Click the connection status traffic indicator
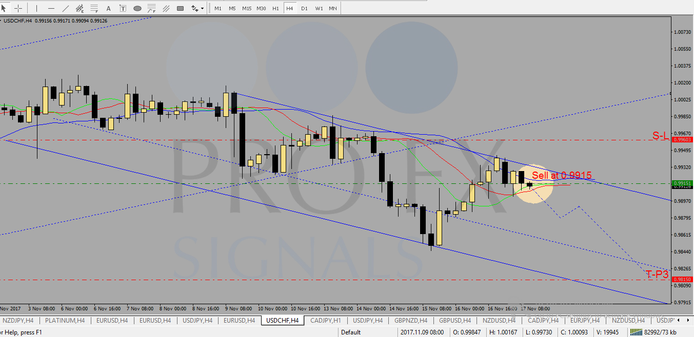Screen dimensions: 694x337 click(638, 332)
